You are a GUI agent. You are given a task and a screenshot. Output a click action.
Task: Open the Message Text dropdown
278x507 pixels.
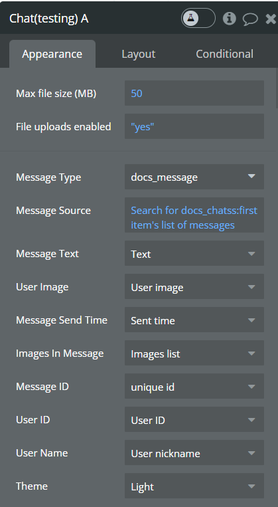(194, 254)
